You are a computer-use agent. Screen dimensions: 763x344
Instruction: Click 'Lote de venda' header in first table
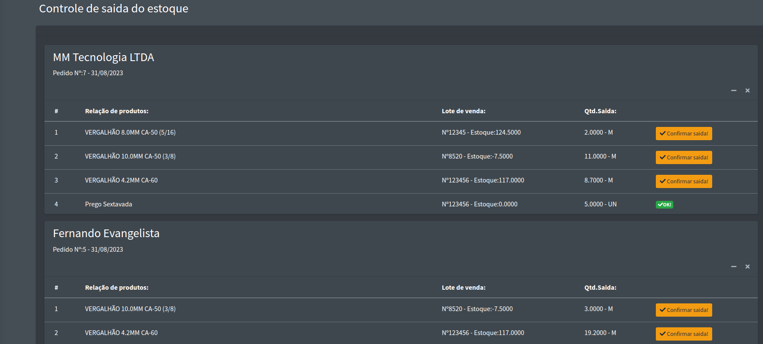[463, 111]
